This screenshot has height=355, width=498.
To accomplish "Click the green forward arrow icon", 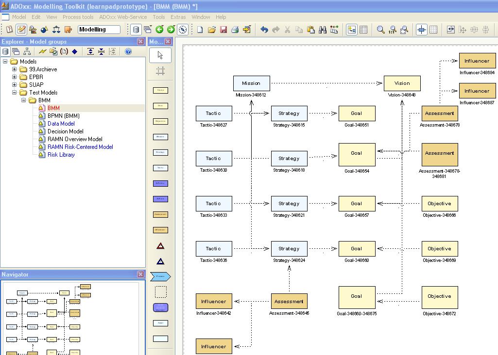I will [171, 30].
